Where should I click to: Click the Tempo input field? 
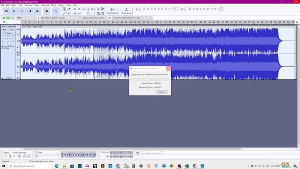coord(6,156)
